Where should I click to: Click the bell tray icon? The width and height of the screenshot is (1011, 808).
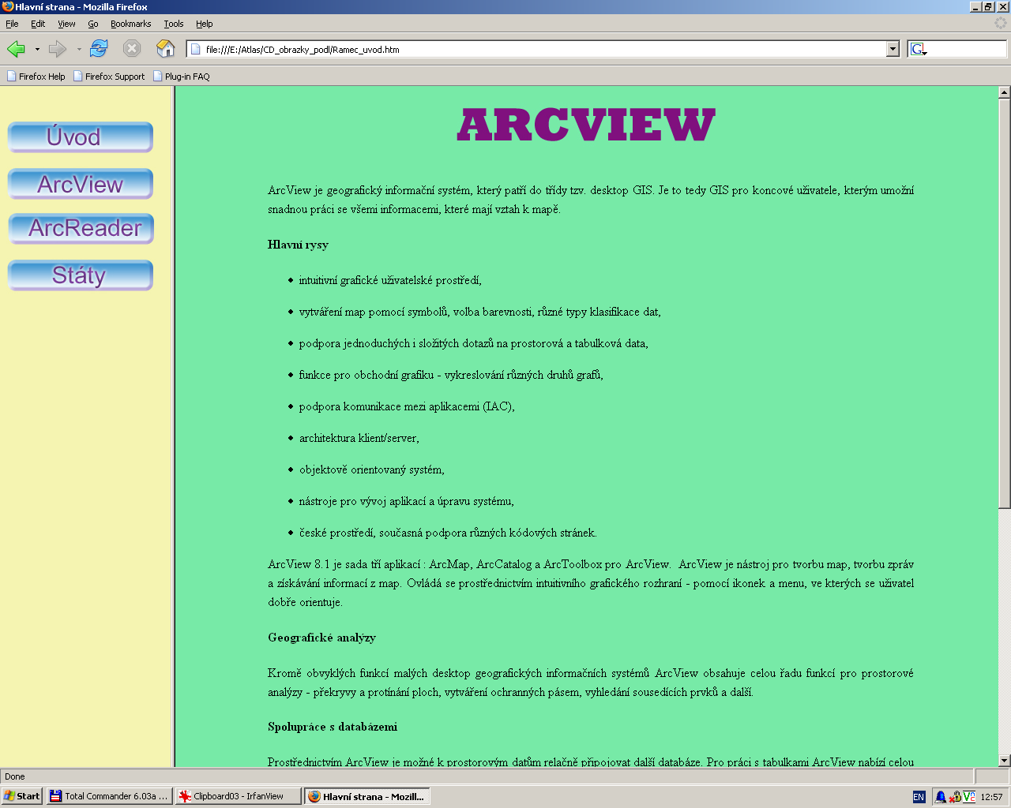pyautogui.click(x=941, y=797)
